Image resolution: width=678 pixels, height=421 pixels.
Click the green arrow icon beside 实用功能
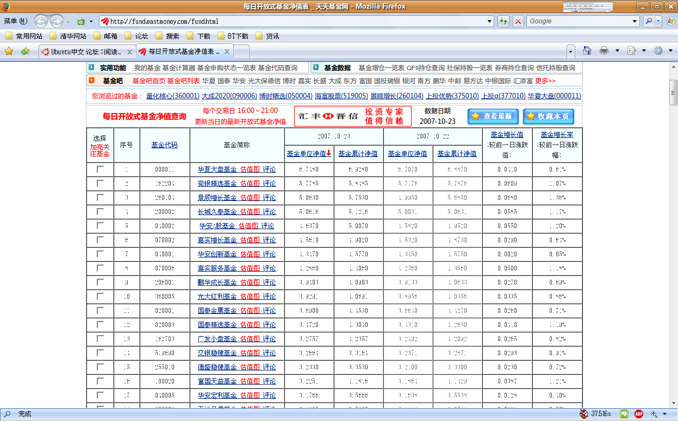pos(91,68)
